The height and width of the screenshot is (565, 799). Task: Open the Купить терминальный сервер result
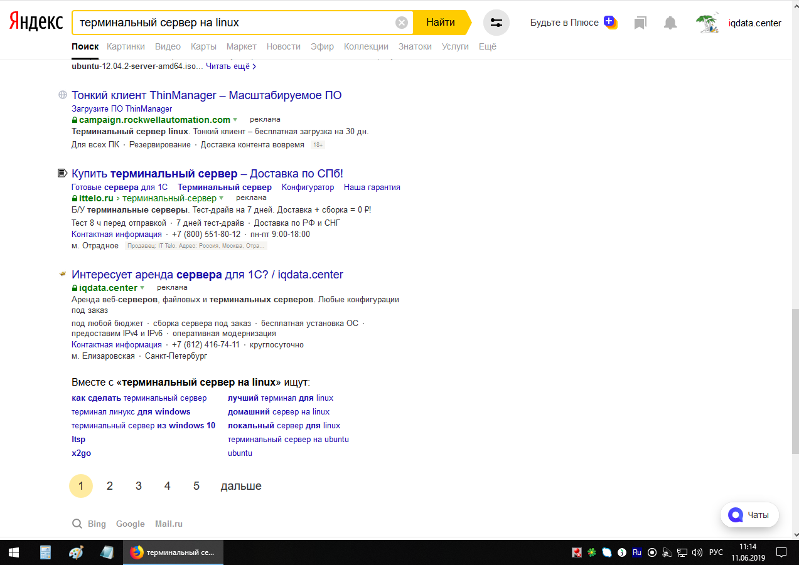(x=207, y=174)
